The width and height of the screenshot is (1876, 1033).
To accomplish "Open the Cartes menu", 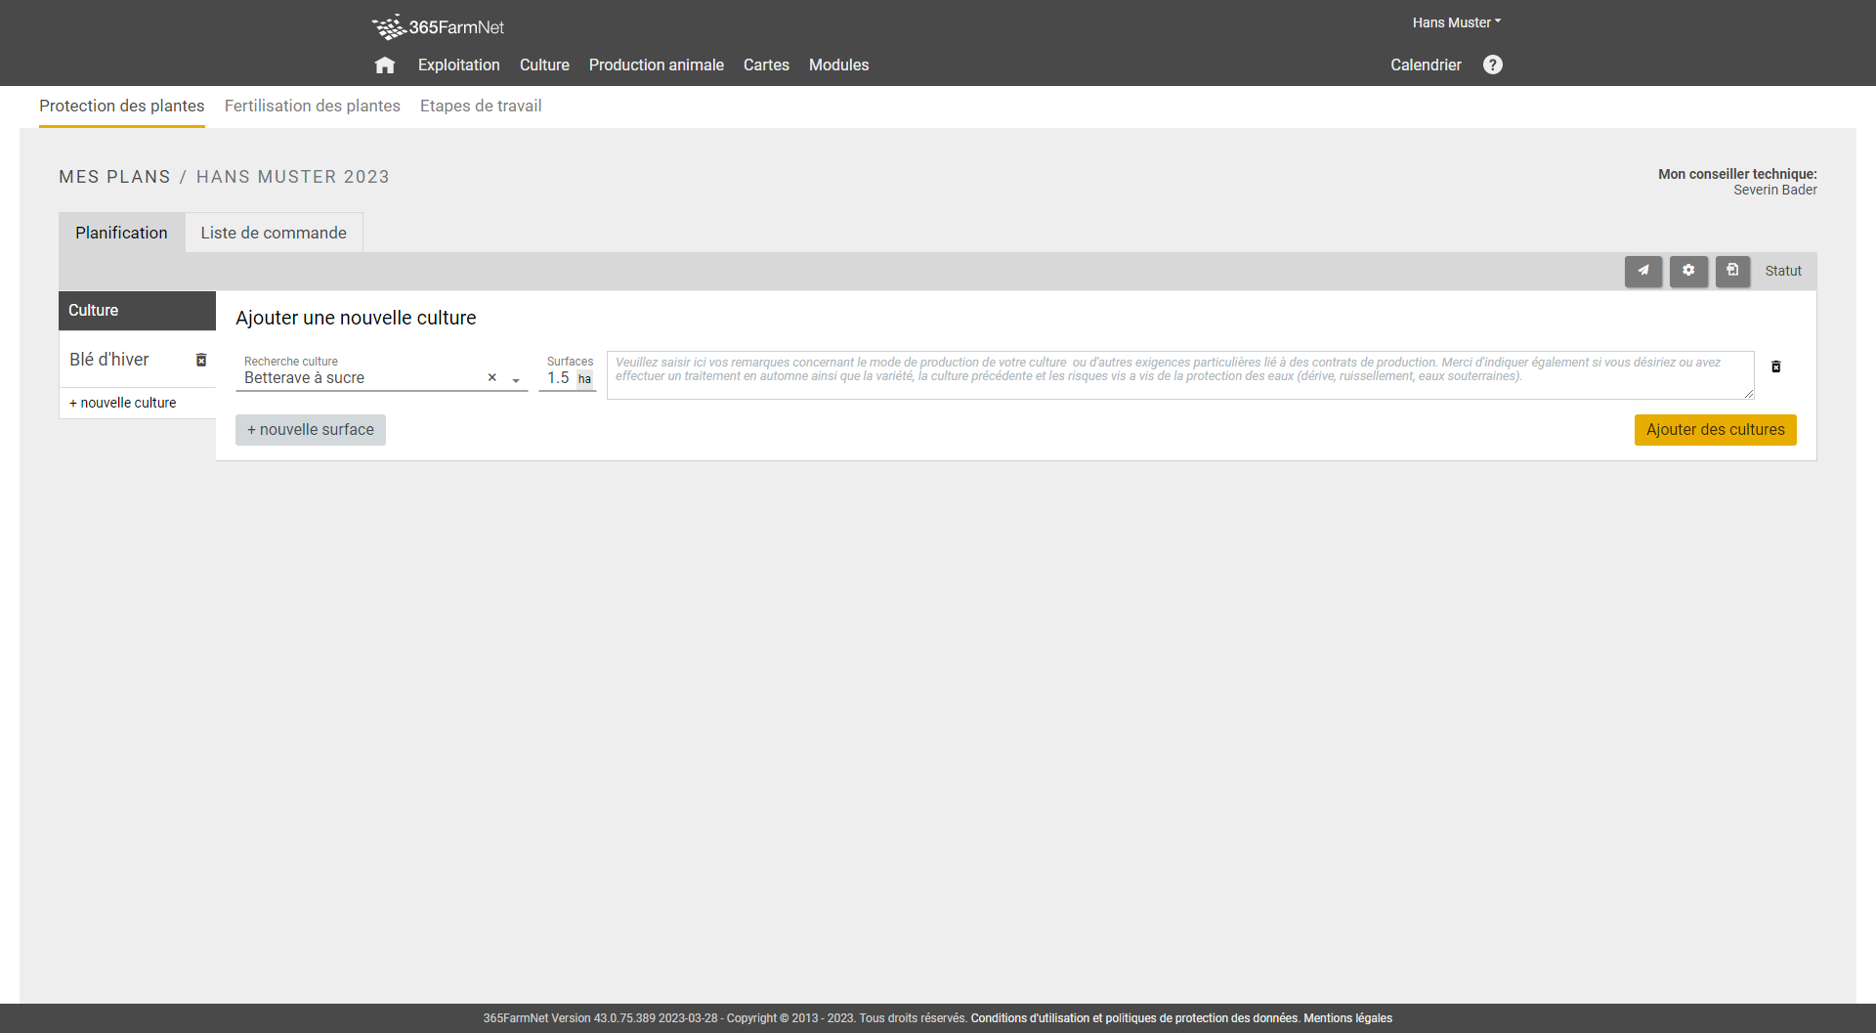I will (x=766, y=65).
